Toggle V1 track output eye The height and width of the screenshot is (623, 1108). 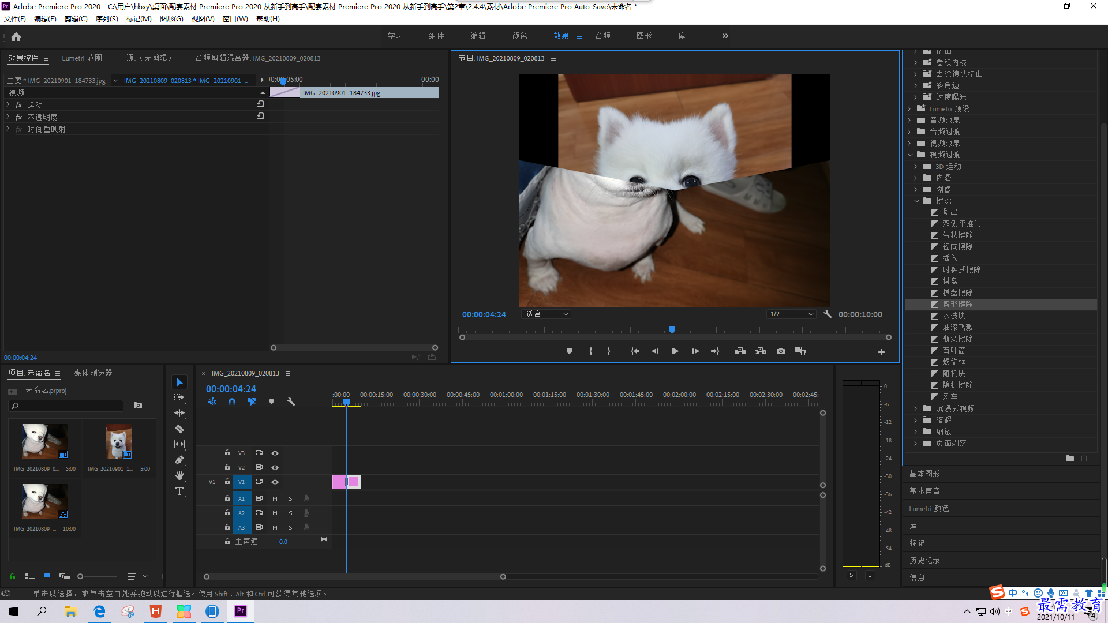tap(275, 482)
